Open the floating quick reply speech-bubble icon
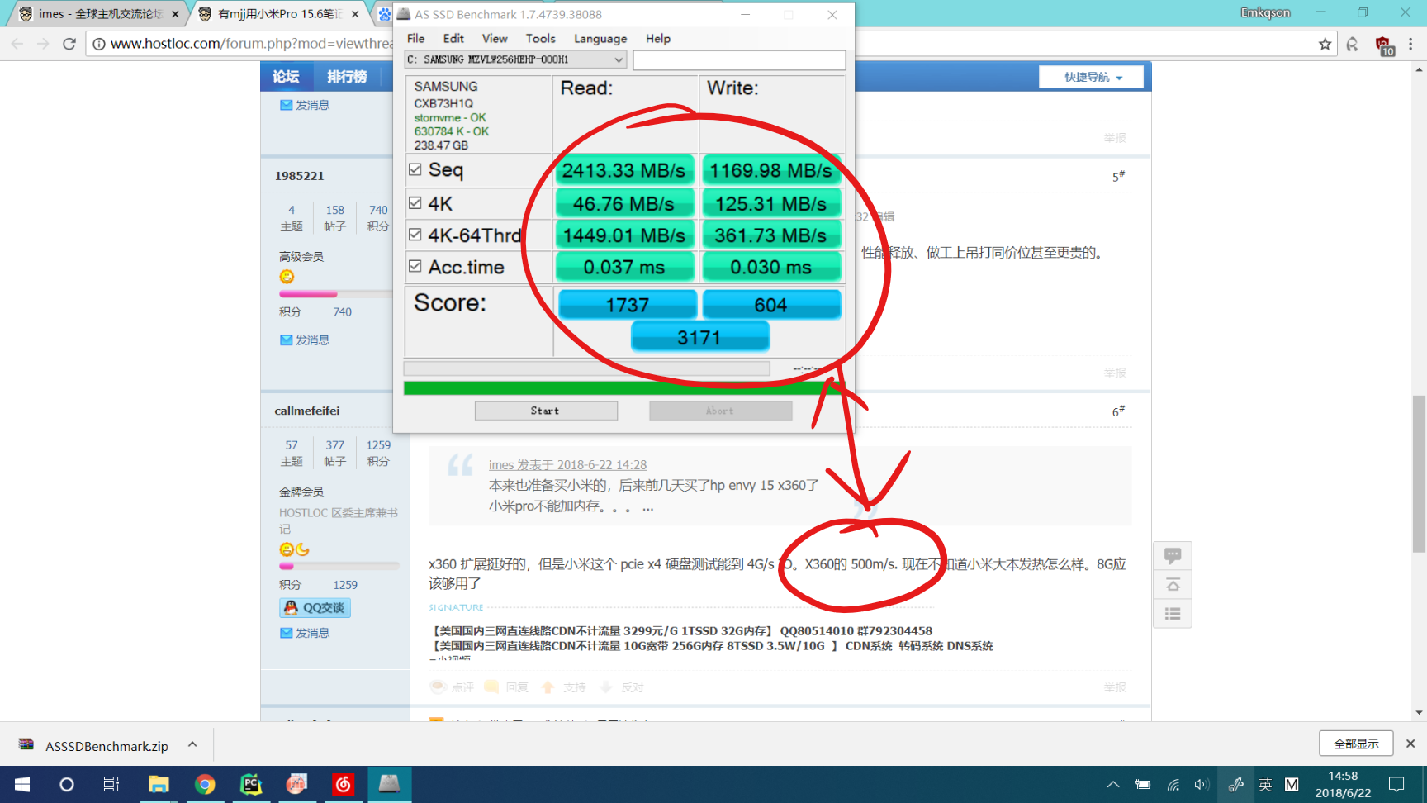The image size is (1427, 803). (x=1173, y=555)
